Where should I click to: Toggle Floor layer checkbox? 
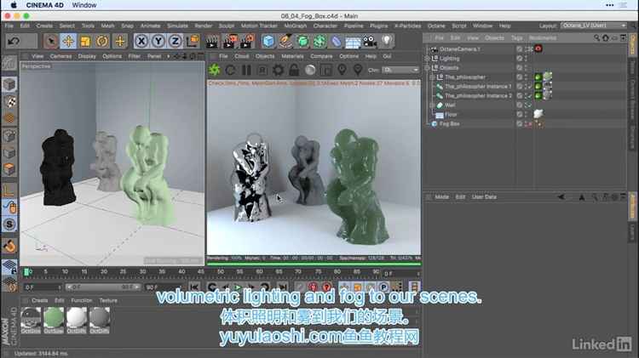click(x=519, y=115)
